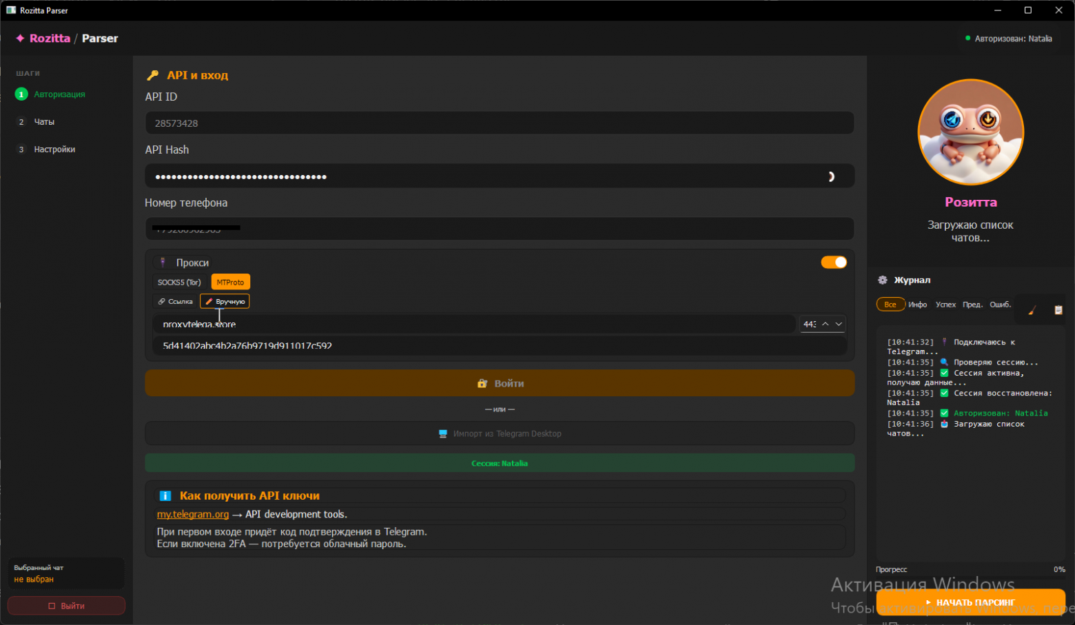Viewport: 1075px width, 625px height.
Task: Click the pink star Rozitta logo
Action: tap(20, 39)
